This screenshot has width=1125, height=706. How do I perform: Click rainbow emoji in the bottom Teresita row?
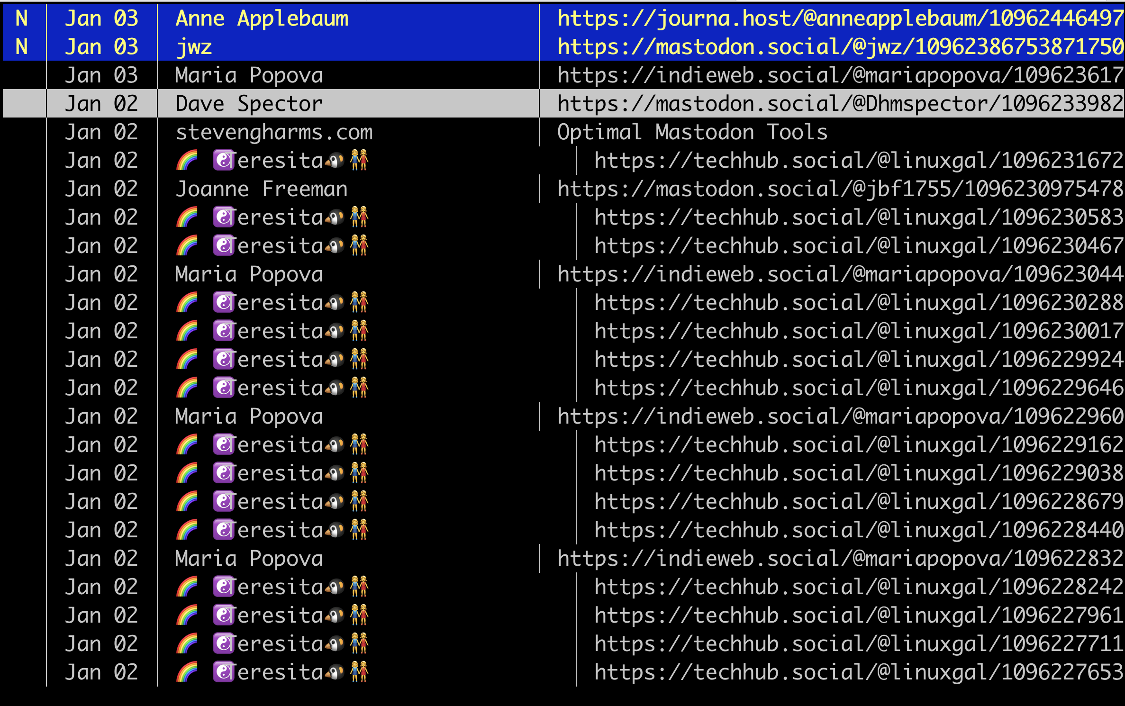click(187, 672)
